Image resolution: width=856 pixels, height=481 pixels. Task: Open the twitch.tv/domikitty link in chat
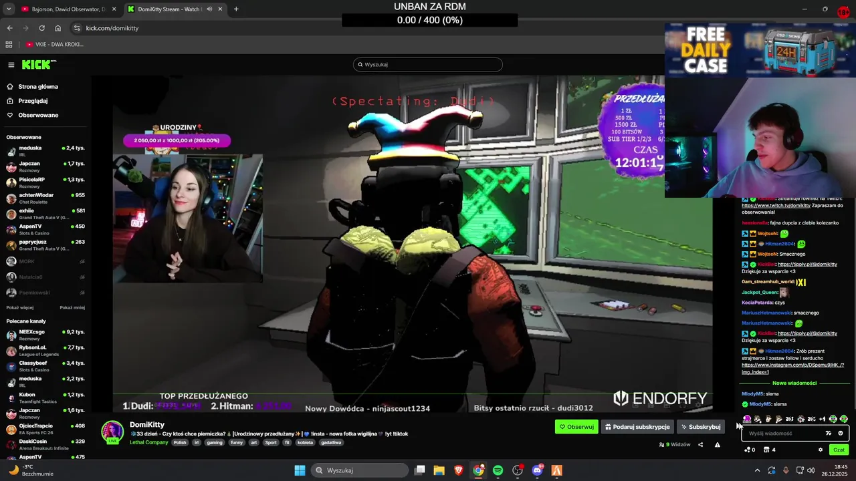[x=776, y=205]
